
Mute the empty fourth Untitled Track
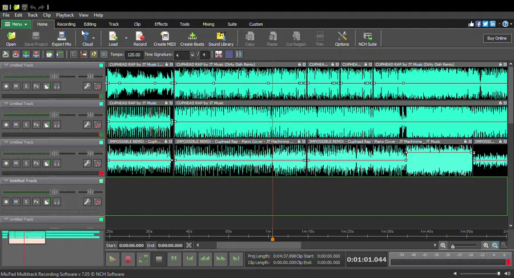point(16,202)
